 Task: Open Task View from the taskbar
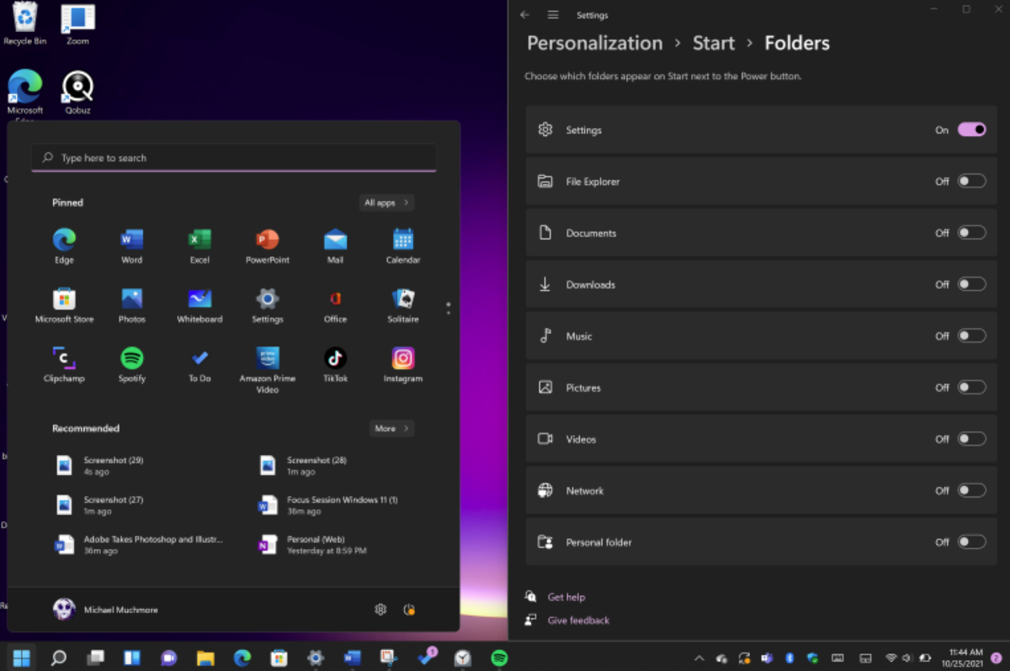click(96, 658)
